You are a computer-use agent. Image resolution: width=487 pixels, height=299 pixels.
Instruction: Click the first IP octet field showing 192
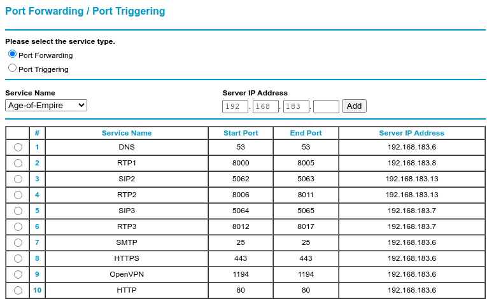pyautogui.click(x=235, y=106)
